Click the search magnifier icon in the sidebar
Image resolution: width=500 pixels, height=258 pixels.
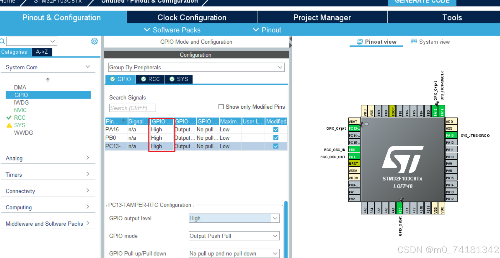pyautogui.click(x=2, y=41)
